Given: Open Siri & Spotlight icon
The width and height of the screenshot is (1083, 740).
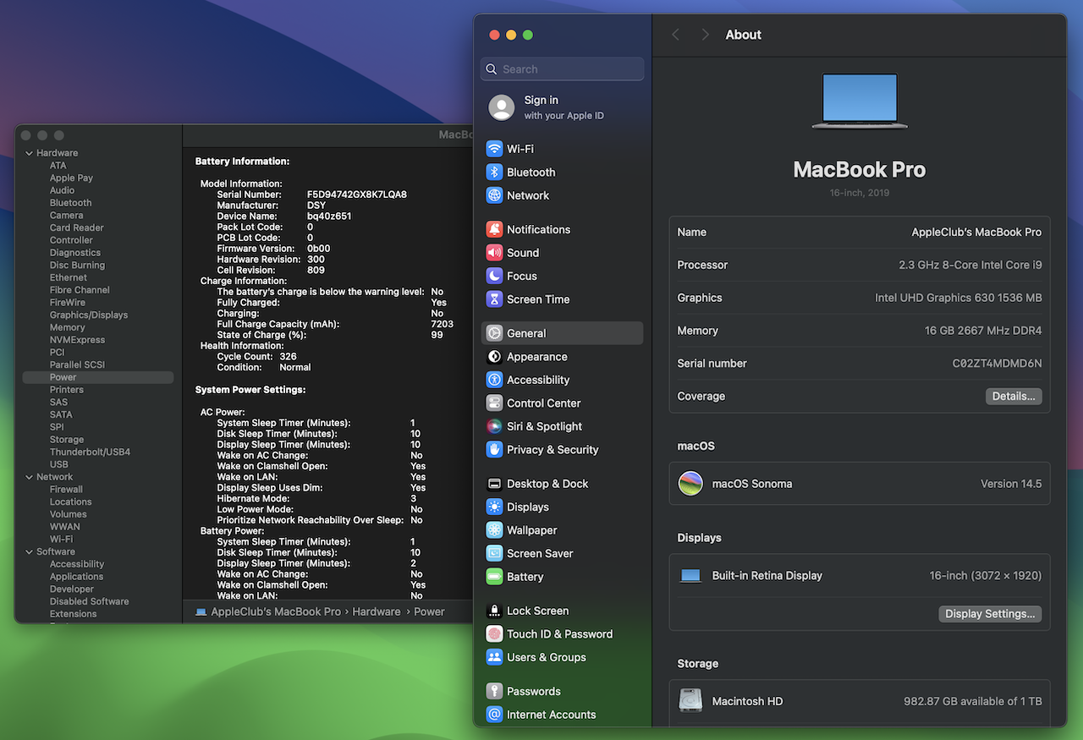Looking at the screenshot, I should click(x=495, y=426).
